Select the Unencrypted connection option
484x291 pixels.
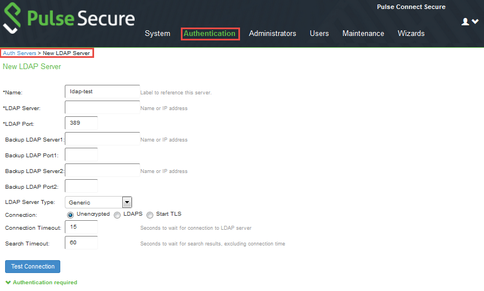[70, 215]
